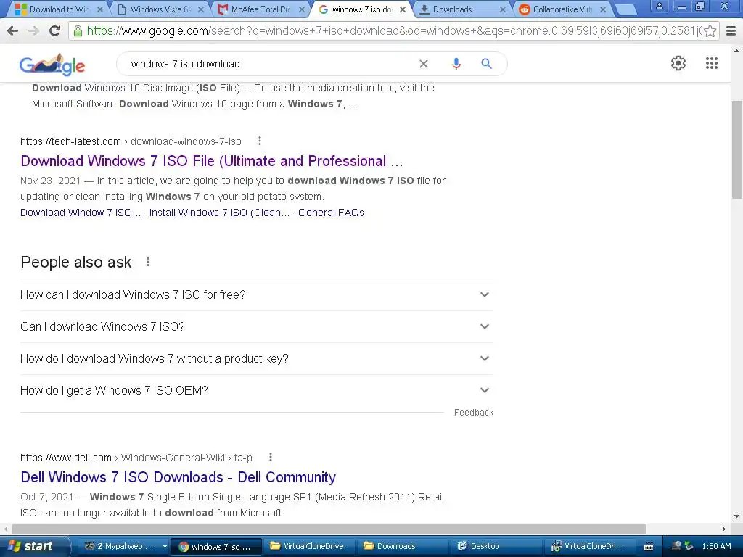Click the green padlock security icon
The width and height of the screenshot is (743, 557).
(x=78, y=30)
